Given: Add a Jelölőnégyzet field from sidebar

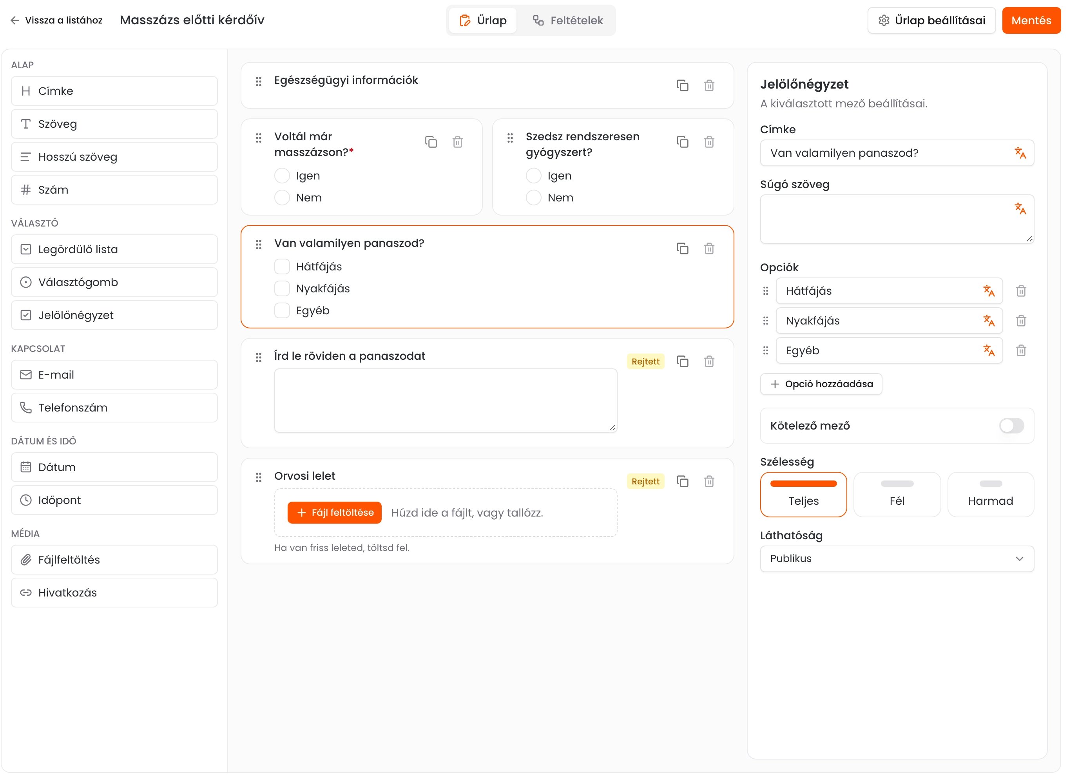Looking at the screenshot, I should 114,315.
